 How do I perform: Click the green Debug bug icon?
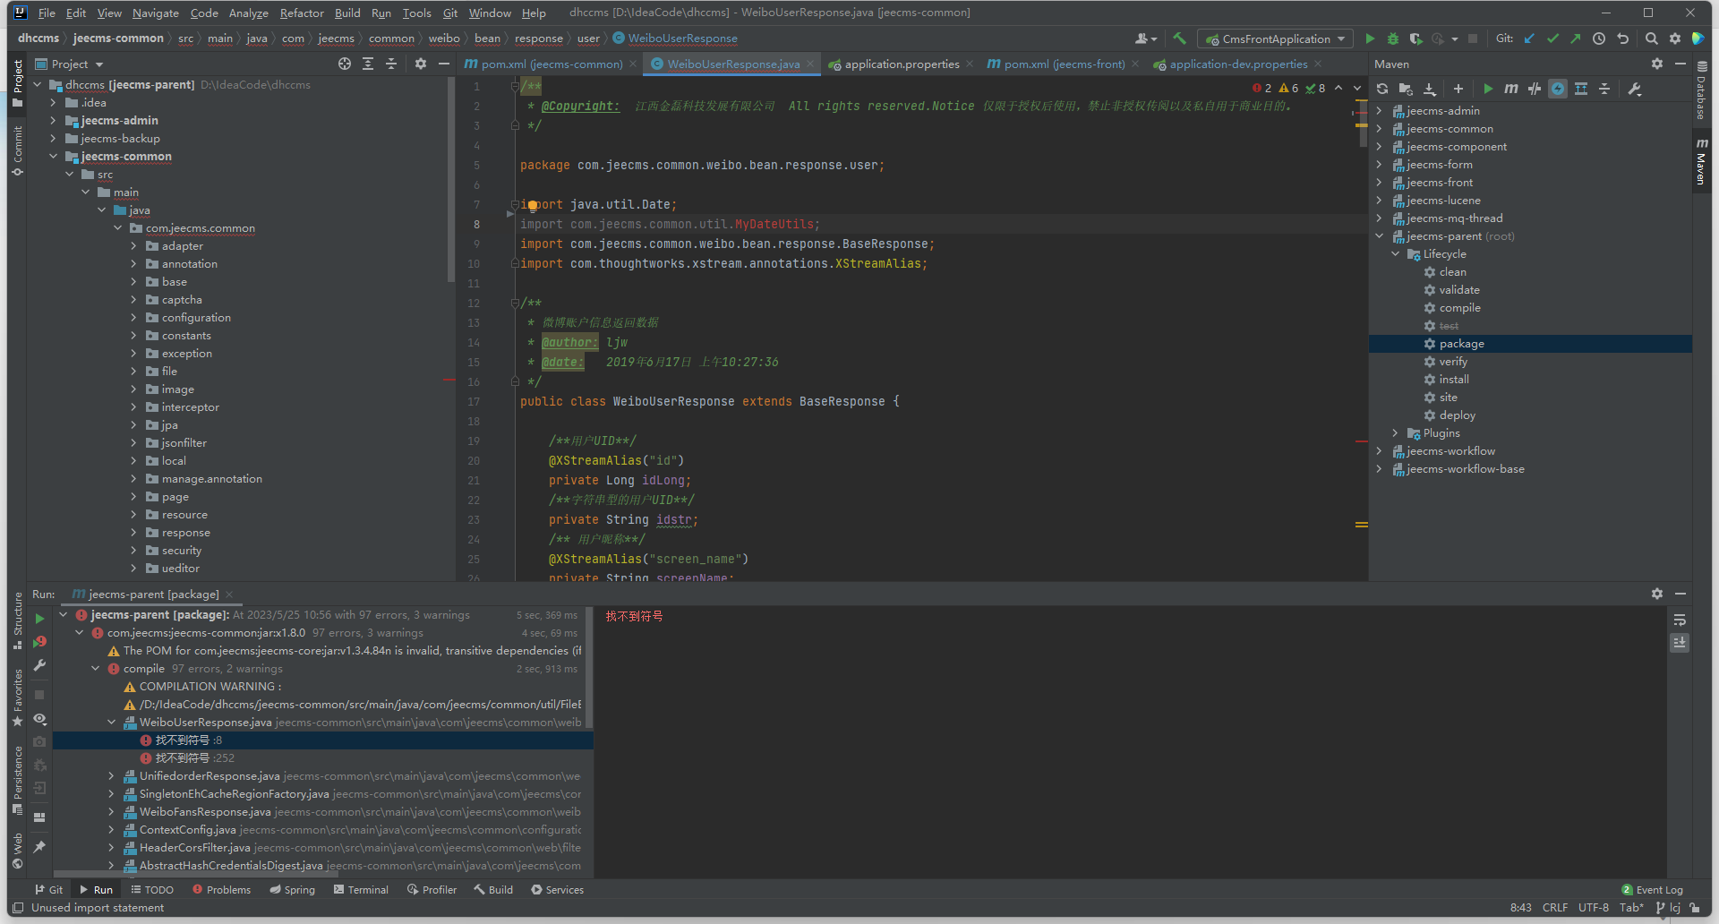[x=1392, y=38]
